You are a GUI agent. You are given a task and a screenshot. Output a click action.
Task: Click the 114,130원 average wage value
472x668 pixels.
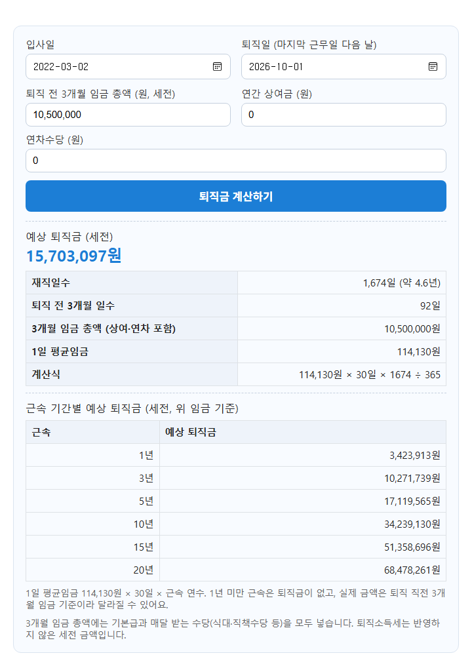coord(418,352)
